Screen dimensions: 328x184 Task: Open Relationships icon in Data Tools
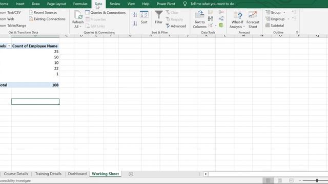(221, 19)
